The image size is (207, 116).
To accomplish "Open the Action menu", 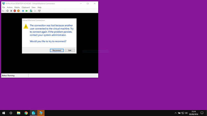I will [x=10, y=7].
